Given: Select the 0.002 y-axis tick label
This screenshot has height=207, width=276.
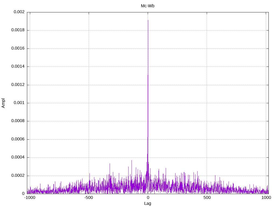Looking at the screenshot, I should 18,12.
